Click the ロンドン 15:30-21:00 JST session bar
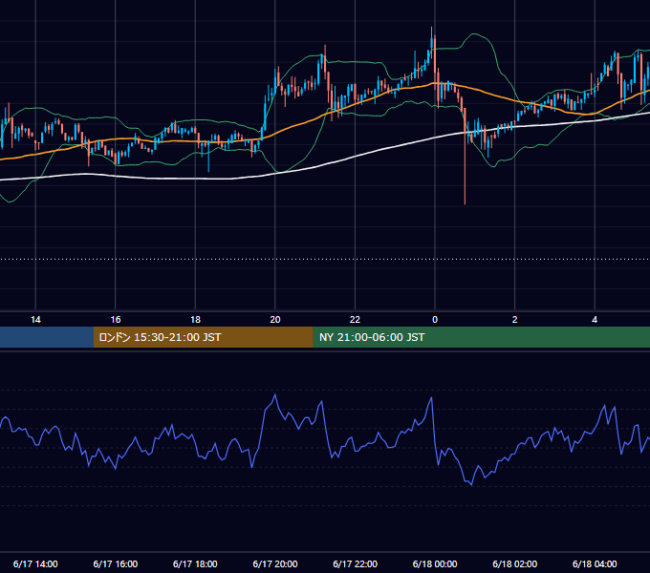This screenshot has width=650, height=573. coord(203,337)
